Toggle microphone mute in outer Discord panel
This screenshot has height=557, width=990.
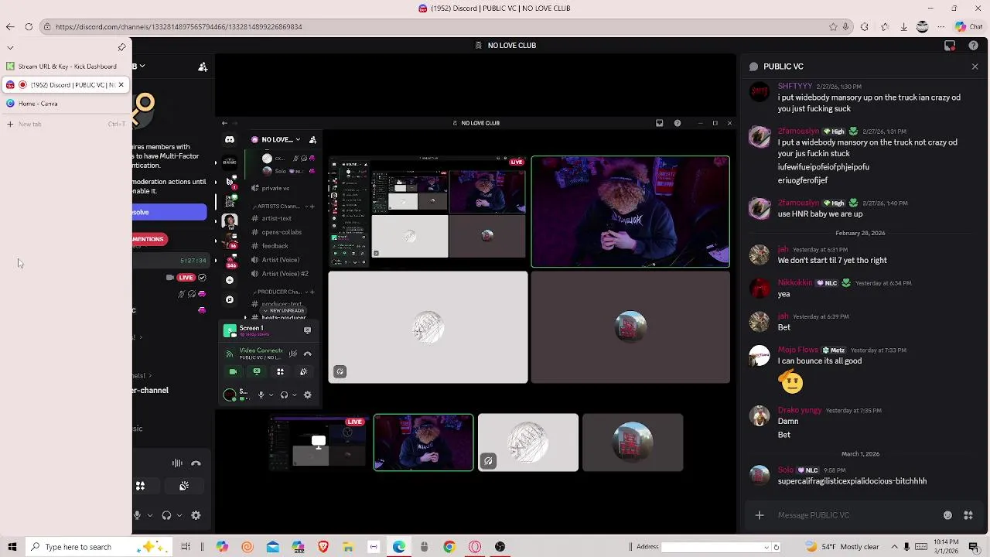[x=137, y=515]
